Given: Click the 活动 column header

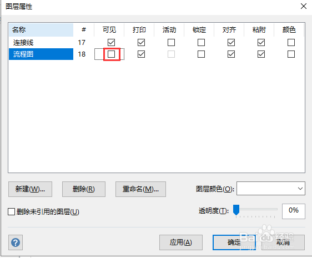Looking at the screenshot, I should [169, 30].
